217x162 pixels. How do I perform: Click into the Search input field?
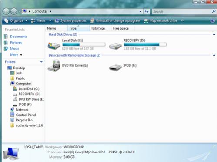(182, 11)
